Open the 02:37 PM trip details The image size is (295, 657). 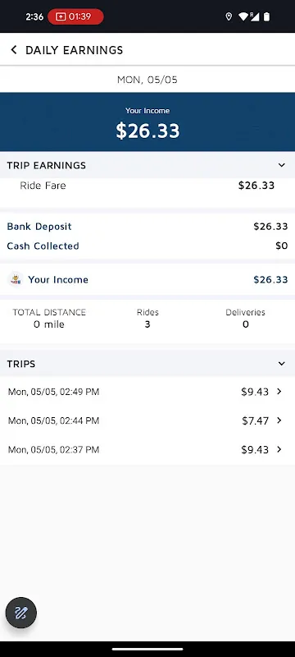tap(147, 449)
